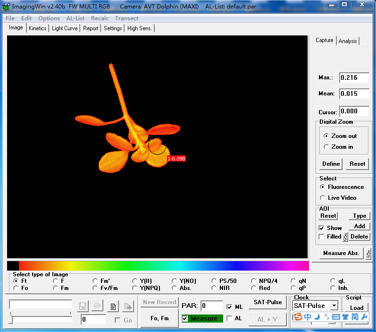Click the wrench icon in the input method bar
The height and width of the screenshot is (332, 376).
pos(364,317)
